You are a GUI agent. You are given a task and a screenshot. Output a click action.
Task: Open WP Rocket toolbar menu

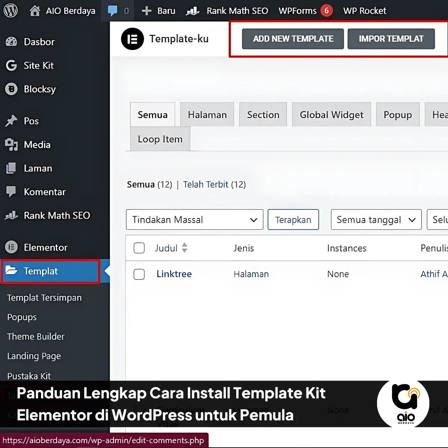pyautogui.click(x=365, y=11)
